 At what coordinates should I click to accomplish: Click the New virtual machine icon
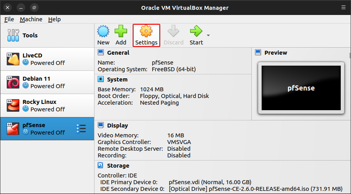click(x=103, y=31)
